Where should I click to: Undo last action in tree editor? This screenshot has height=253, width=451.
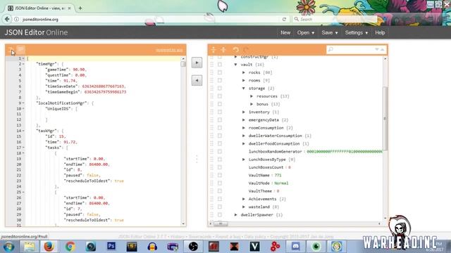(235, 50)
